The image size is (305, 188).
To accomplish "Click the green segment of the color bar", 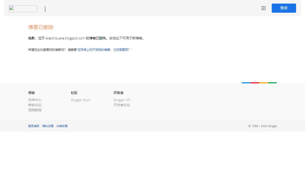I will (272, 83).
